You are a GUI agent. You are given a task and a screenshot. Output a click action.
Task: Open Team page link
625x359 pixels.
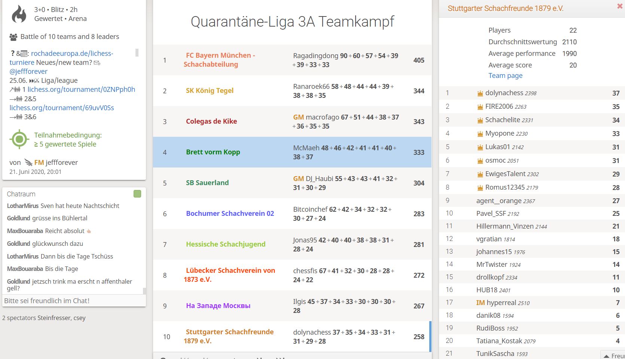(505, 75)
